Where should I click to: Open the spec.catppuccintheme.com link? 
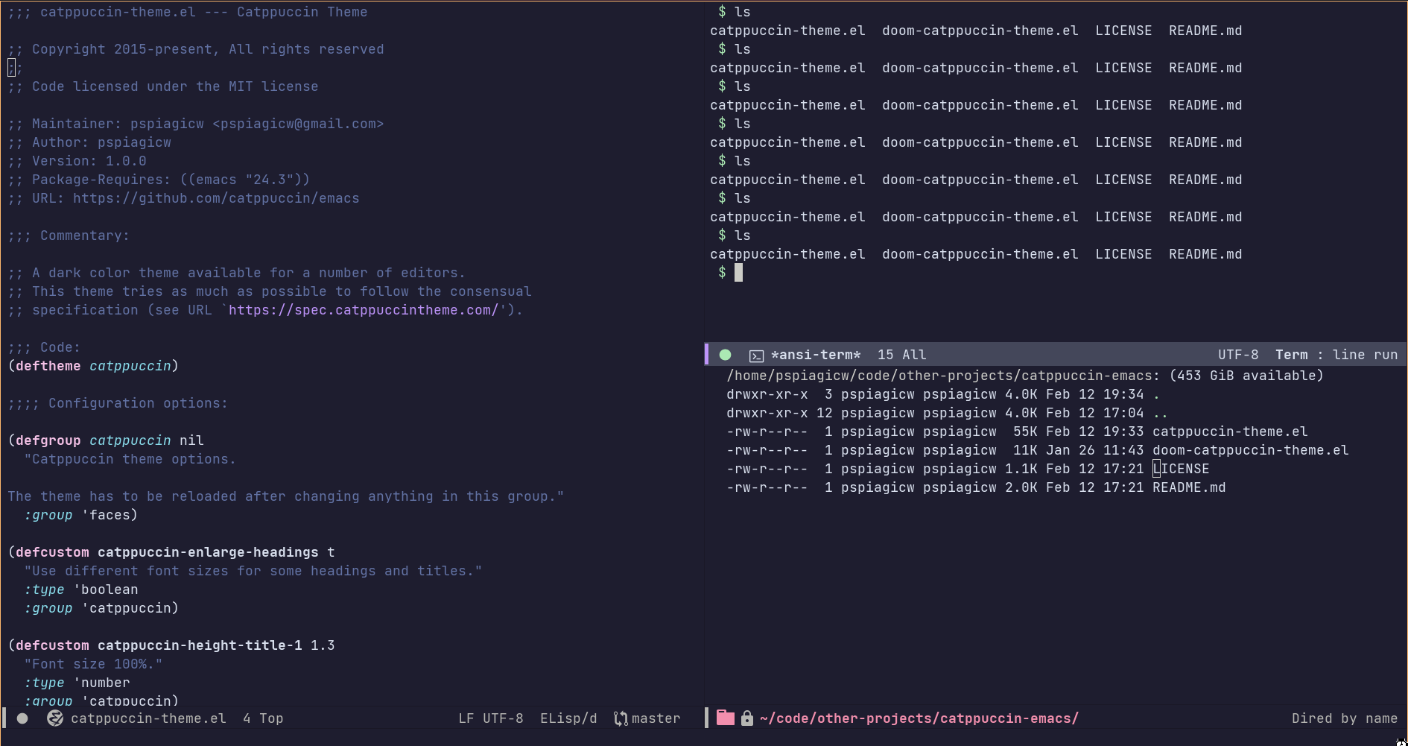[x=363, y=310]
